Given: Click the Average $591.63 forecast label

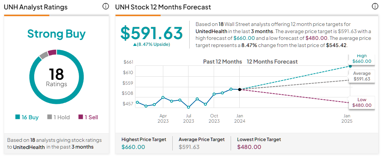Looking at the screenshot, I should pyautogui.click(x=362, y=76).
